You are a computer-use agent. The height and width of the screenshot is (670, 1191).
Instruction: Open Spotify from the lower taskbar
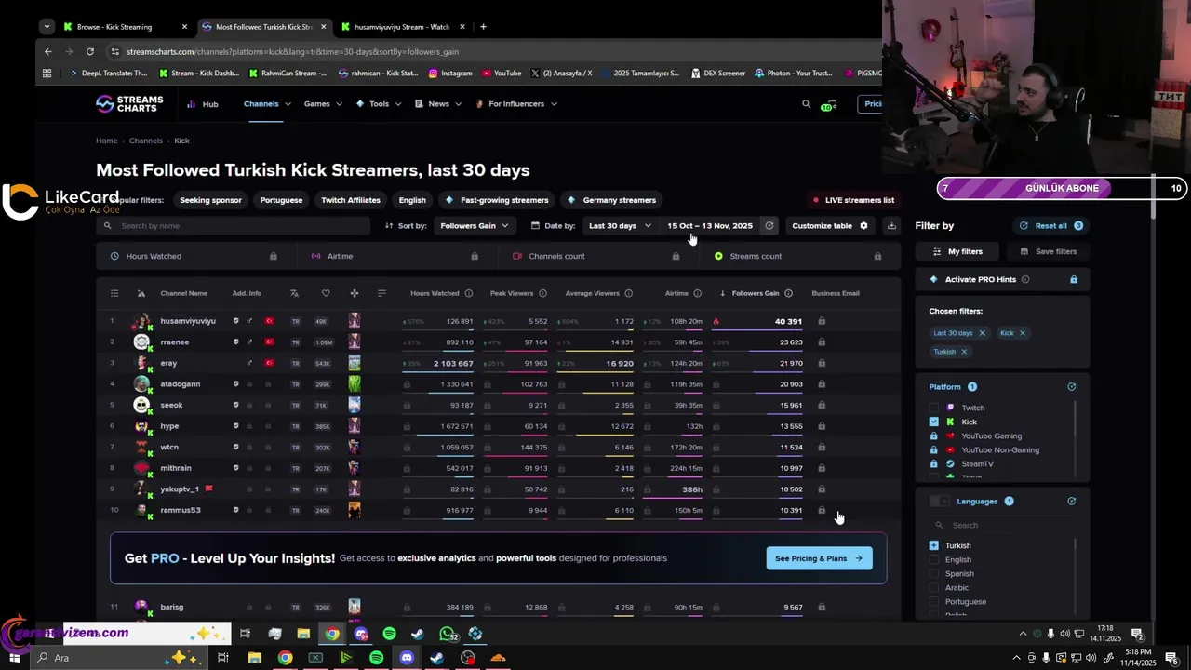pyautogui.click(x=376, y=658)
